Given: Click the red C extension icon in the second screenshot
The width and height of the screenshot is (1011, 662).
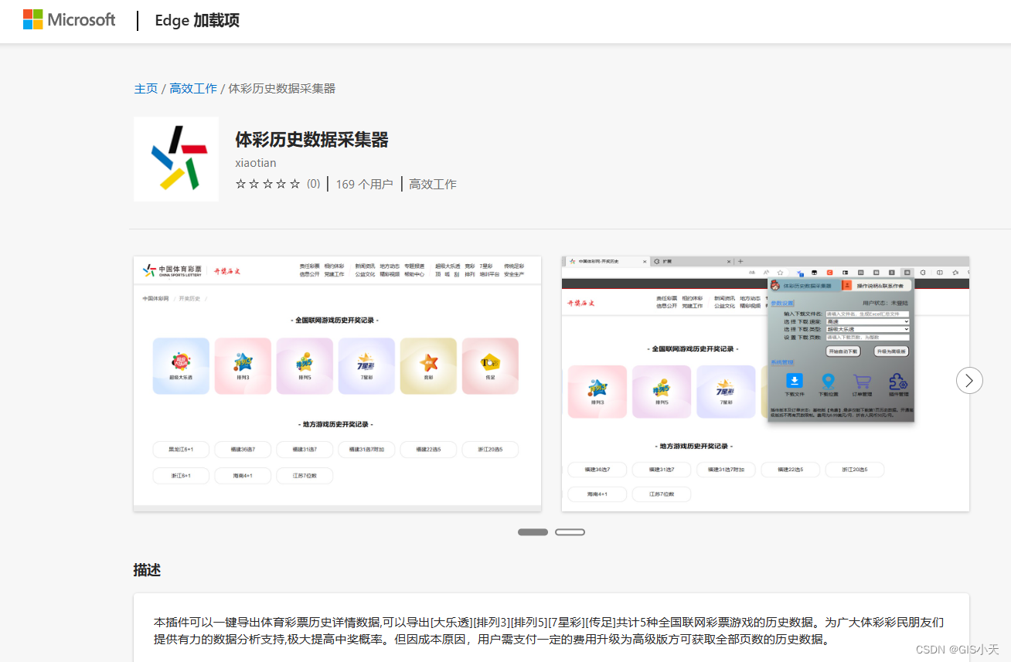Looking at the screenshot, I should pos(829,273).
